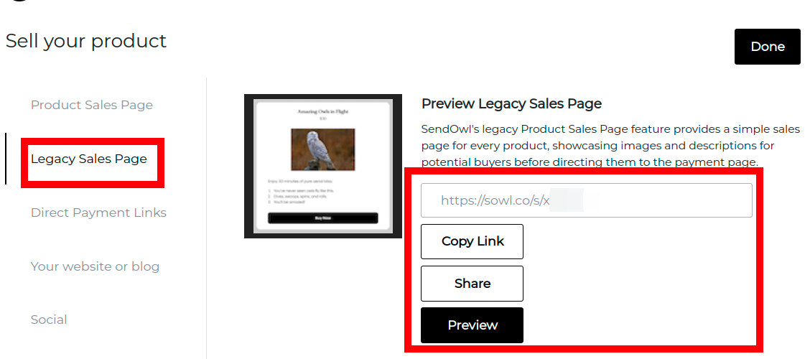Screen dimensions: 810x359
Task: Open the black Preview button
Action: coord(472,325)
